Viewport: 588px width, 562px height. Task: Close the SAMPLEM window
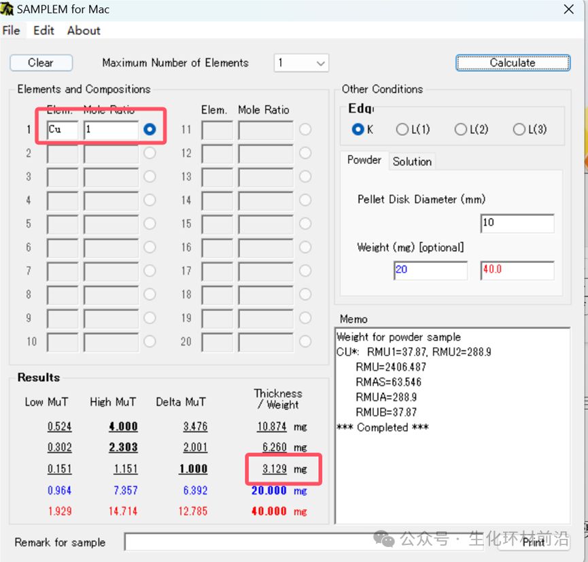click(x=569, y=10)
